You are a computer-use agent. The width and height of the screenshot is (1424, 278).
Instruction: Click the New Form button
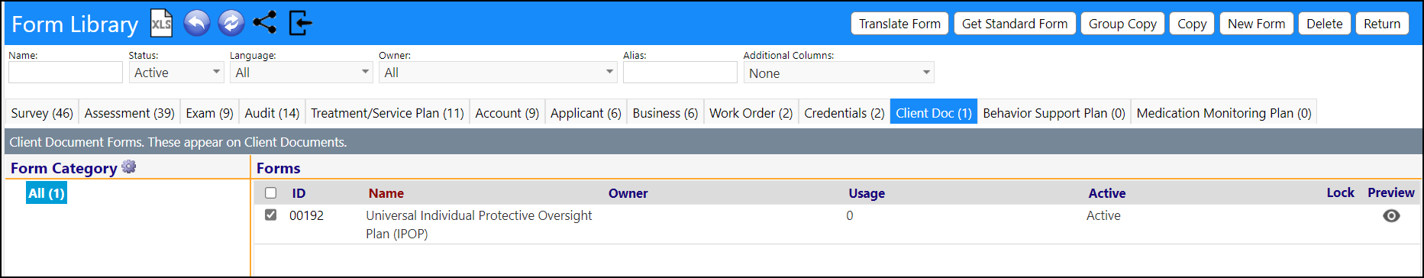coord(1256,24)
